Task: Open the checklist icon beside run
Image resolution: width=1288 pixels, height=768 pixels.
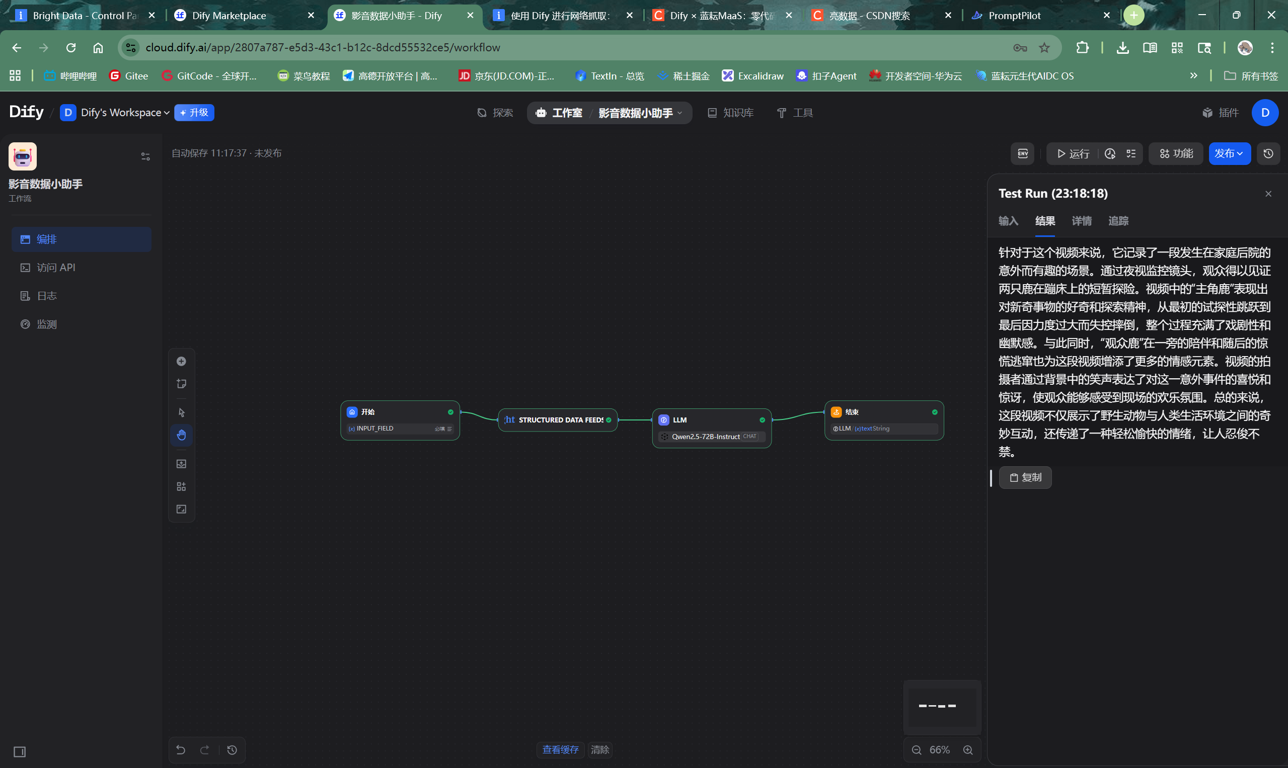Action: click(1131, 154)
